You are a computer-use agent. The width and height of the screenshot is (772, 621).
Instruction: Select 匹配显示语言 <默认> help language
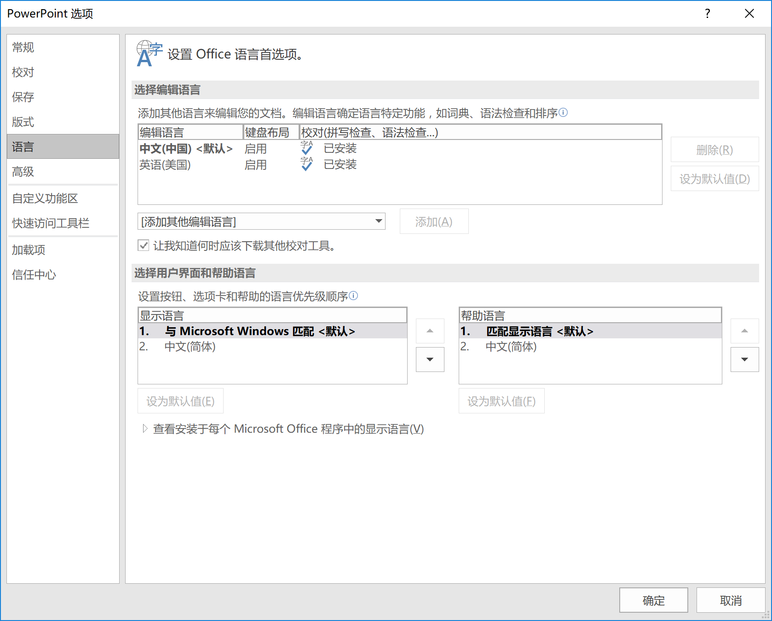(x=590, y=331)
